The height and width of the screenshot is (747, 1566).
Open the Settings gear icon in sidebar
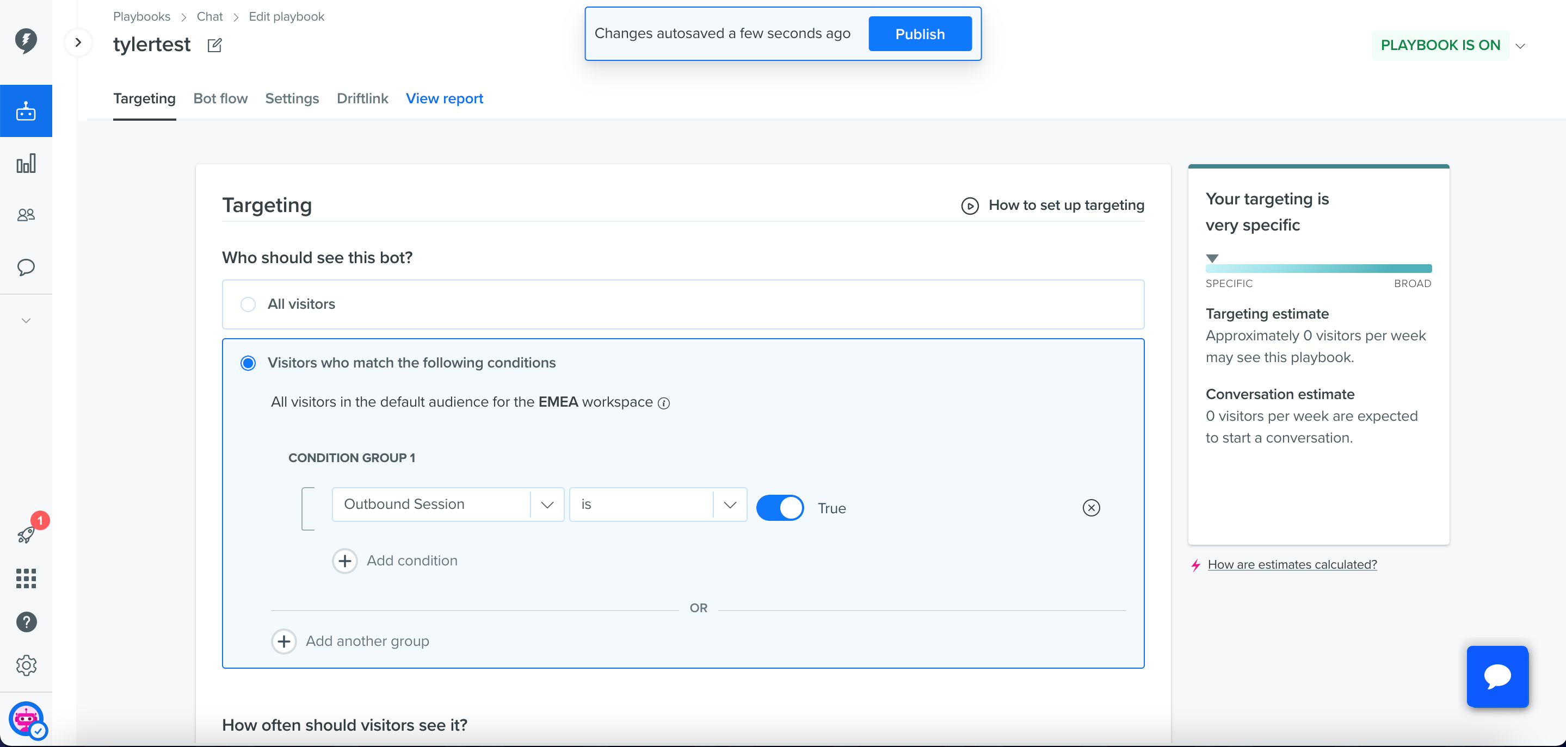click(26, 665)
